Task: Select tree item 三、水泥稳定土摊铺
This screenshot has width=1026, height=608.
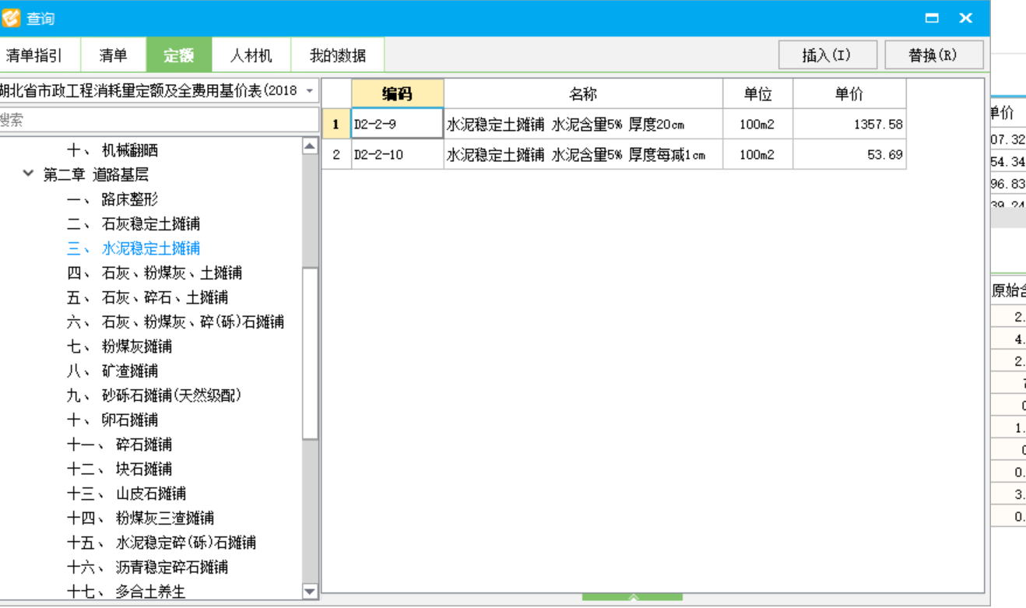Action: click(133, 248)
